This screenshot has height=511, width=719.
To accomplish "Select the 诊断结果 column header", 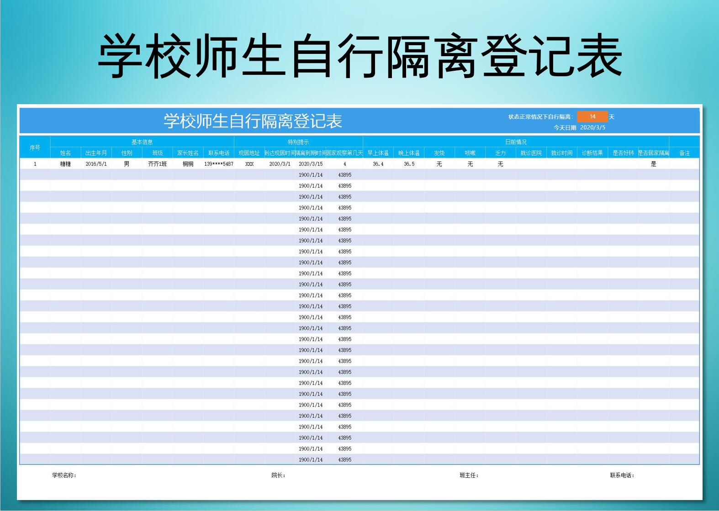I will click(x=592, y=153).
